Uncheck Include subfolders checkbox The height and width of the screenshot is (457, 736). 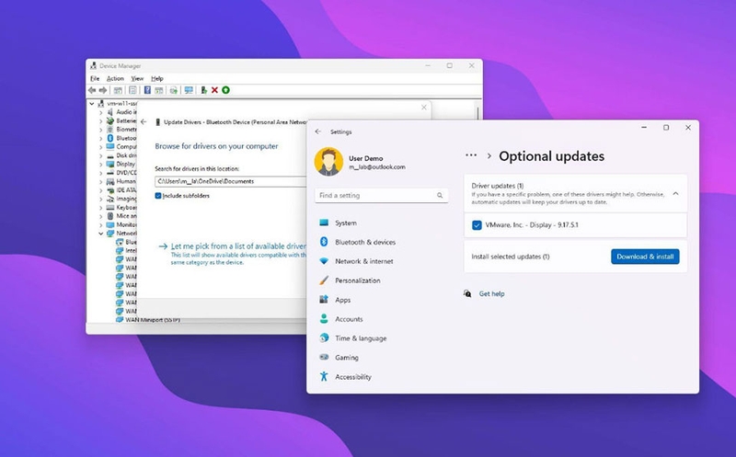pyautogui.click(x=158, y=196)
